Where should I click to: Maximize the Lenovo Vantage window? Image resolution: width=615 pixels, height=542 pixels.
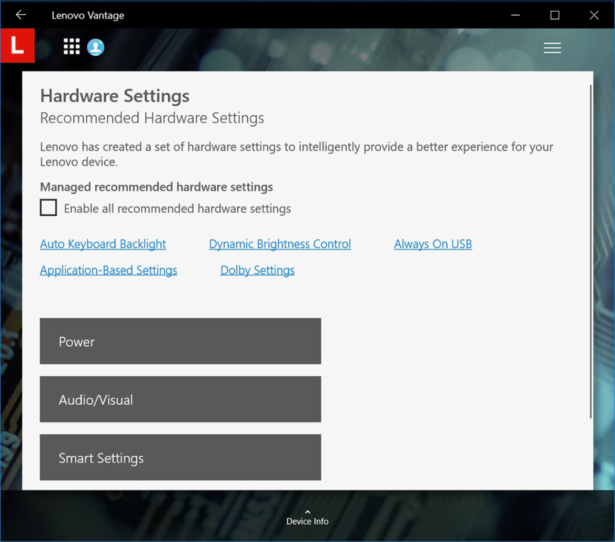[554, 15]
